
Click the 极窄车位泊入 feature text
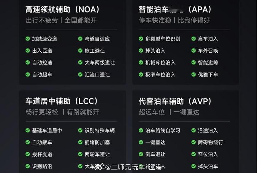[x=160, y=75]
